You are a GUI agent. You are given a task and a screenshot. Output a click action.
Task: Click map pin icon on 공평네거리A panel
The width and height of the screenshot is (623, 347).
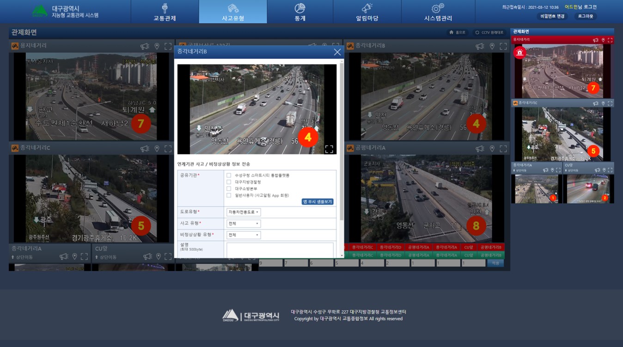(492, 149)
